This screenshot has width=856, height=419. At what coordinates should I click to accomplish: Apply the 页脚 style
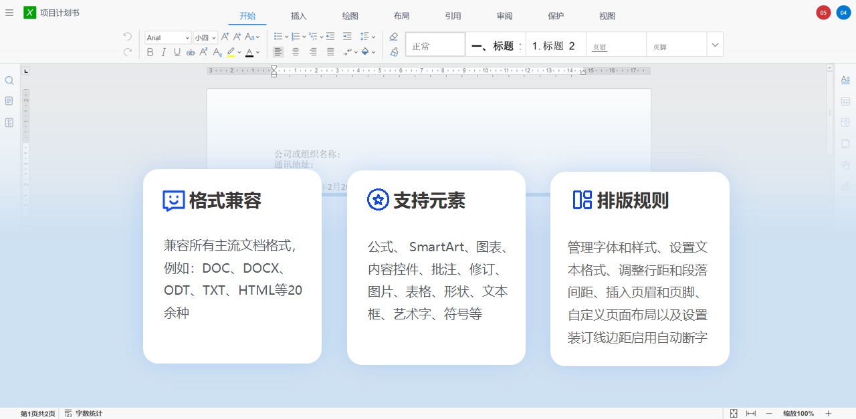point(676,45)
